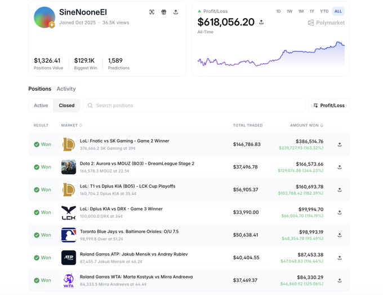Screen dimensions: 383x295
Task: Click the share icon beside $618,056.20
Action: [x=261, y=22]
